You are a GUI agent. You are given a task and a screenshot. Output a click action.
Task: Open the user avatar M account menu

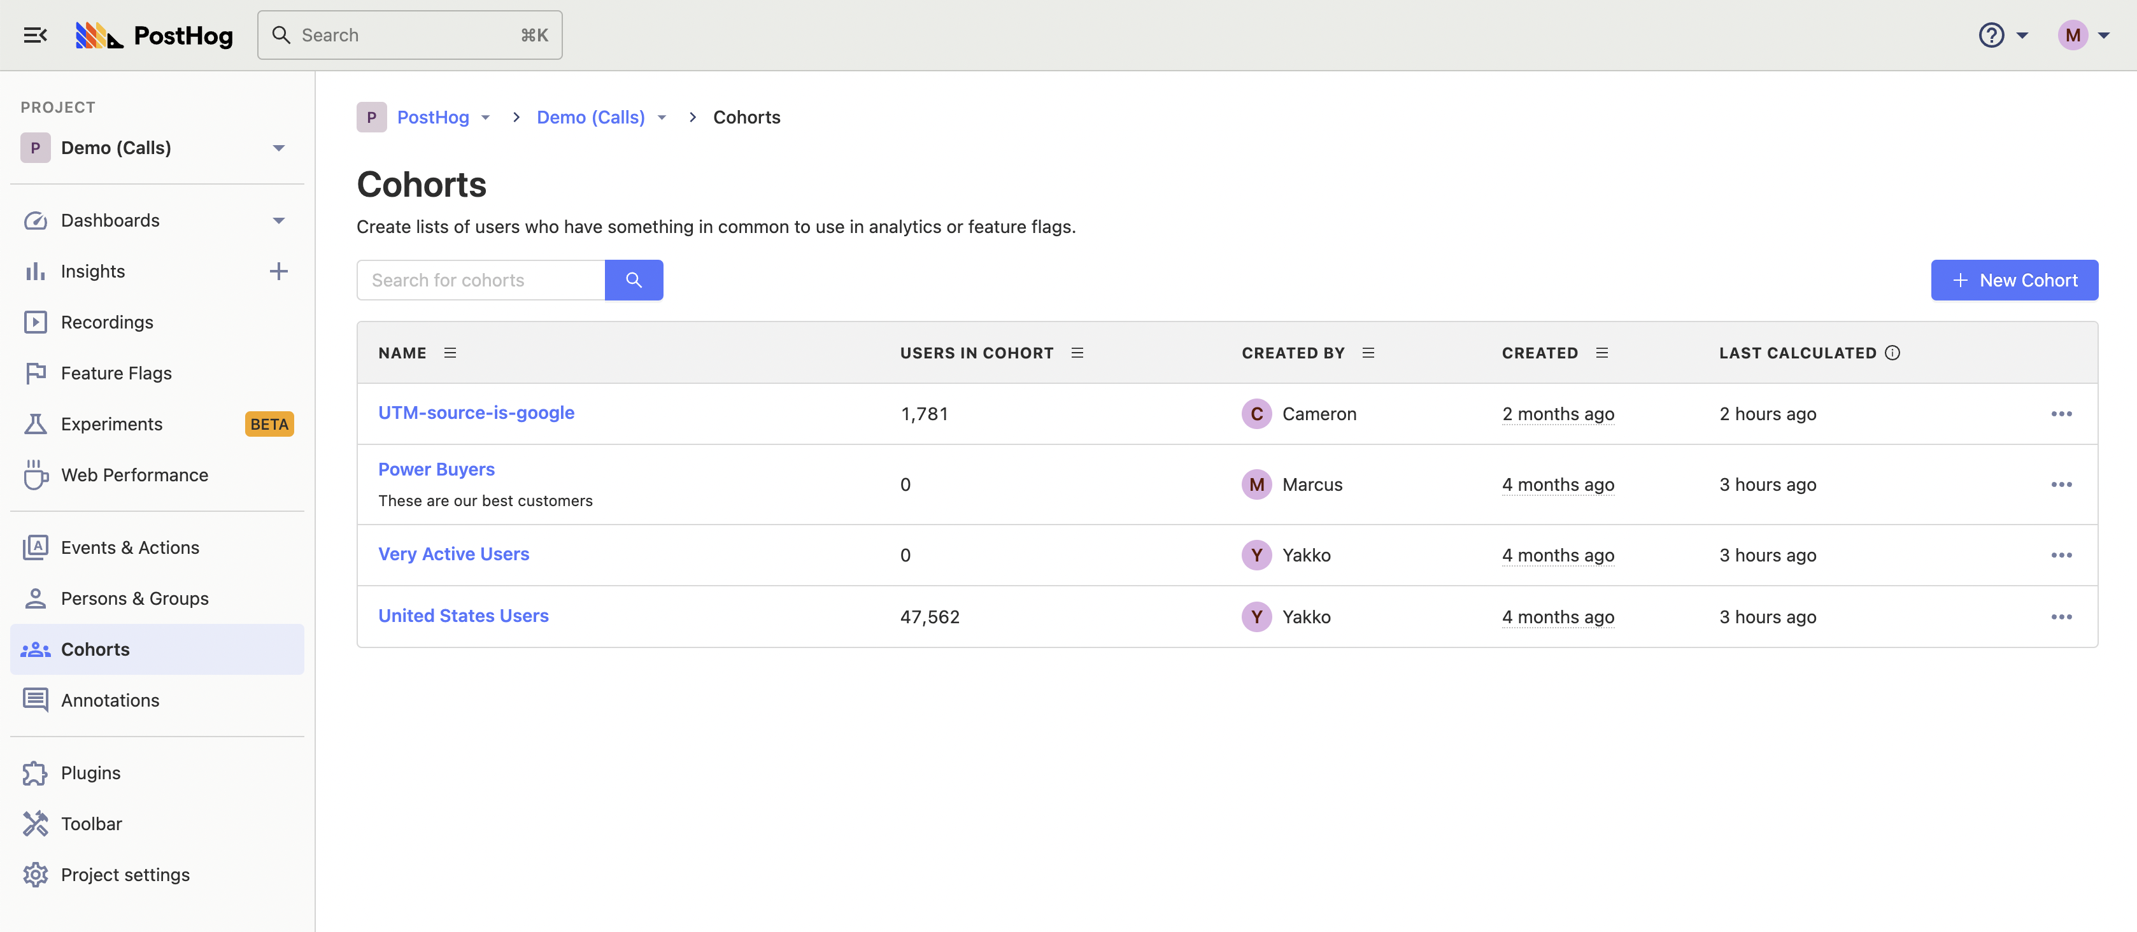click(2072, 35)
